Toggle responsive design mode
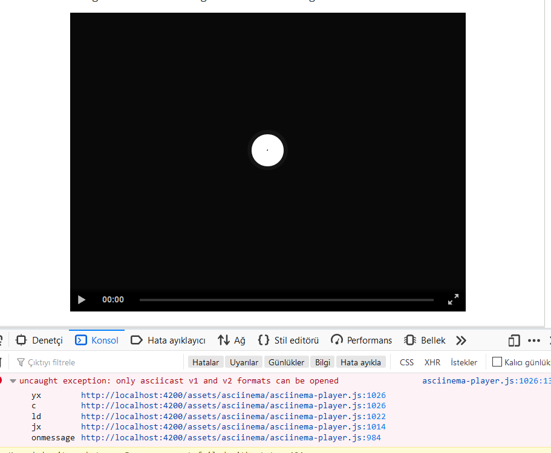 [514, 341]
